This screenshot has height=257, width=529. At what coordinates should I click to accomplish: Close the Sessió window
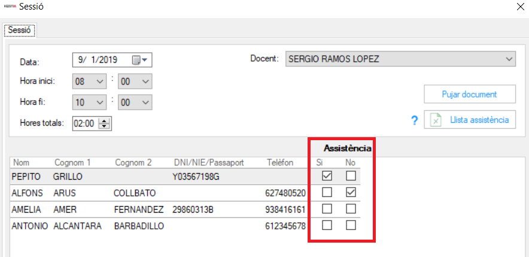coord(519,7)
